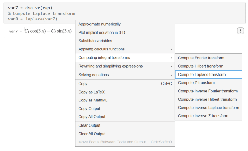Choose Compute Hilbert transform
248x151 pixels.
tap(200, 66)
